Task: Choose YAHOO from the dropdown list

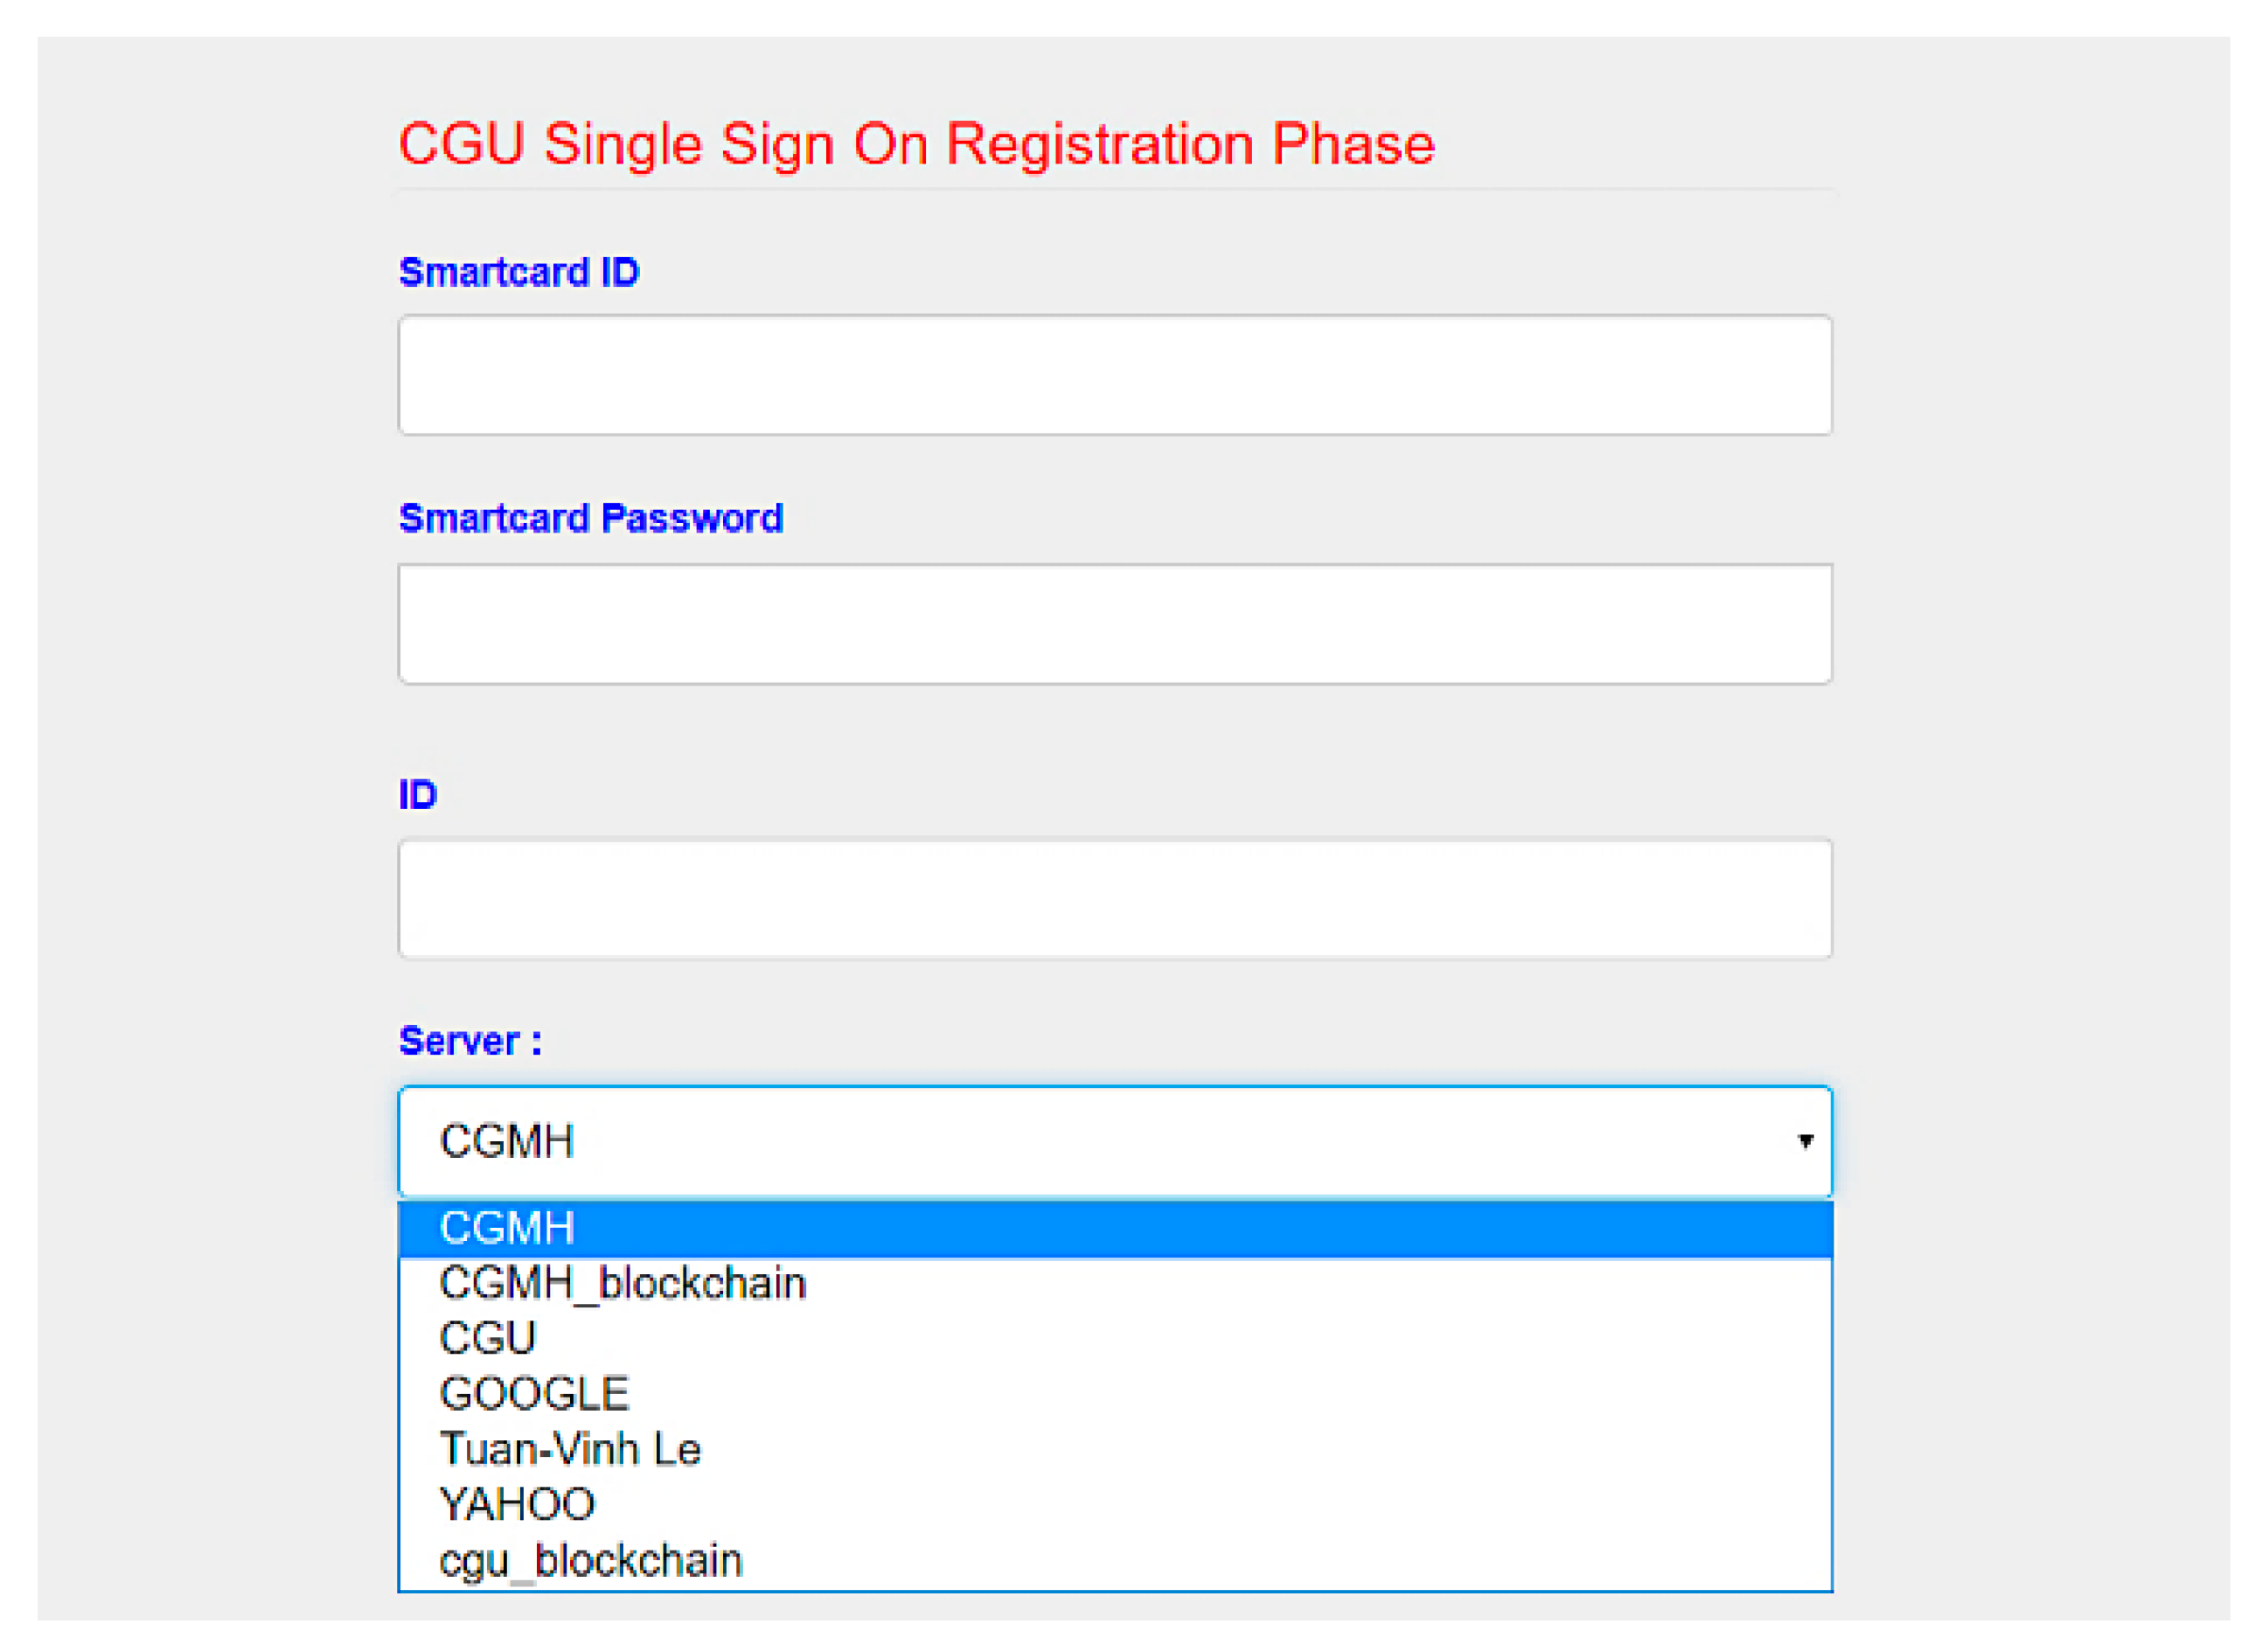Action: tap(517, 1505)
